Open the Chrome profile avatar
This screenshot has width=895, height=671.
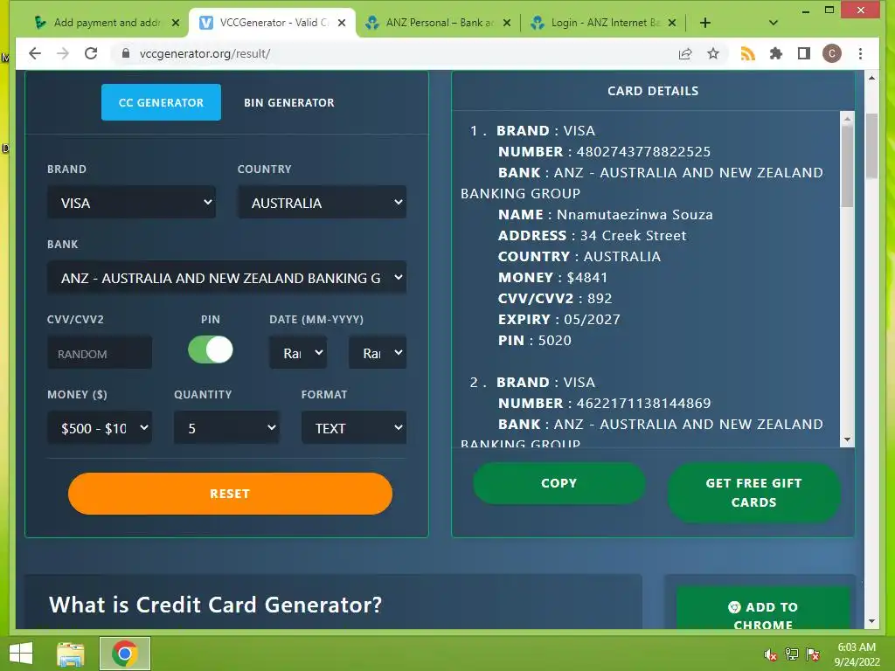point(832,53)
